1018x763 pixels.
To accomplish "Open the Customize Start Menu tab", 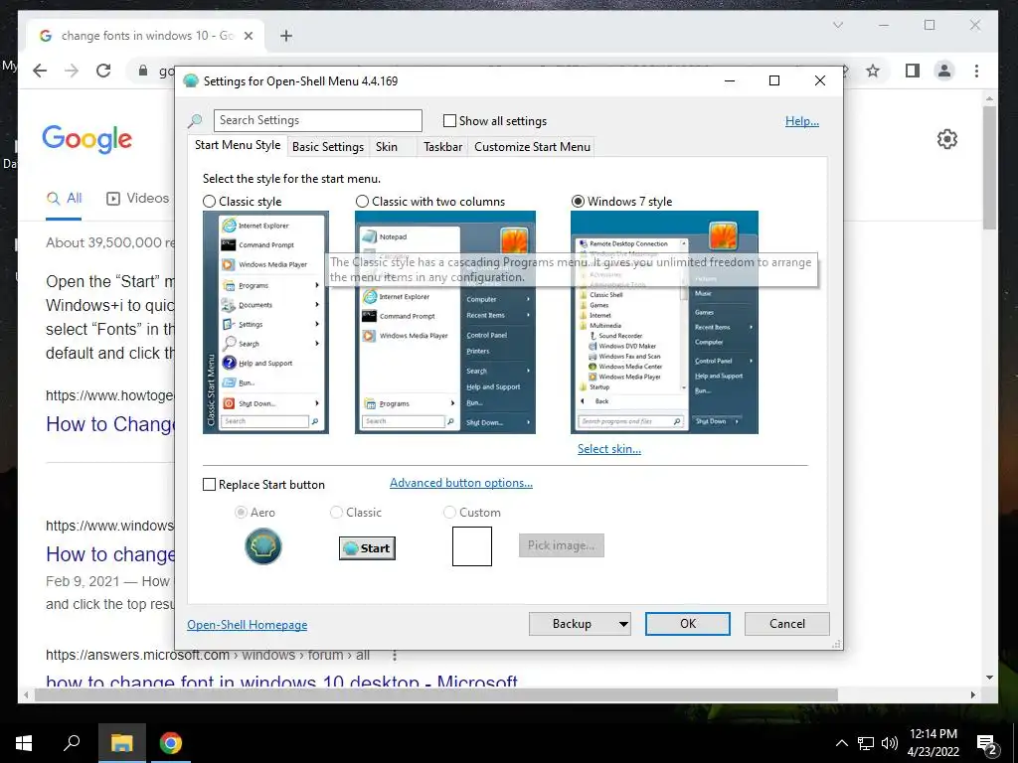I will click(533, 147).
